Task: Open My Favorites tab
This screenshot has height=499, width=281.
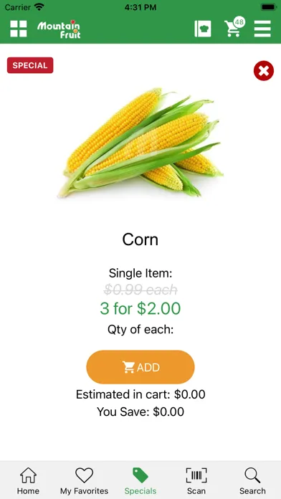Action: tap(85, 481)
